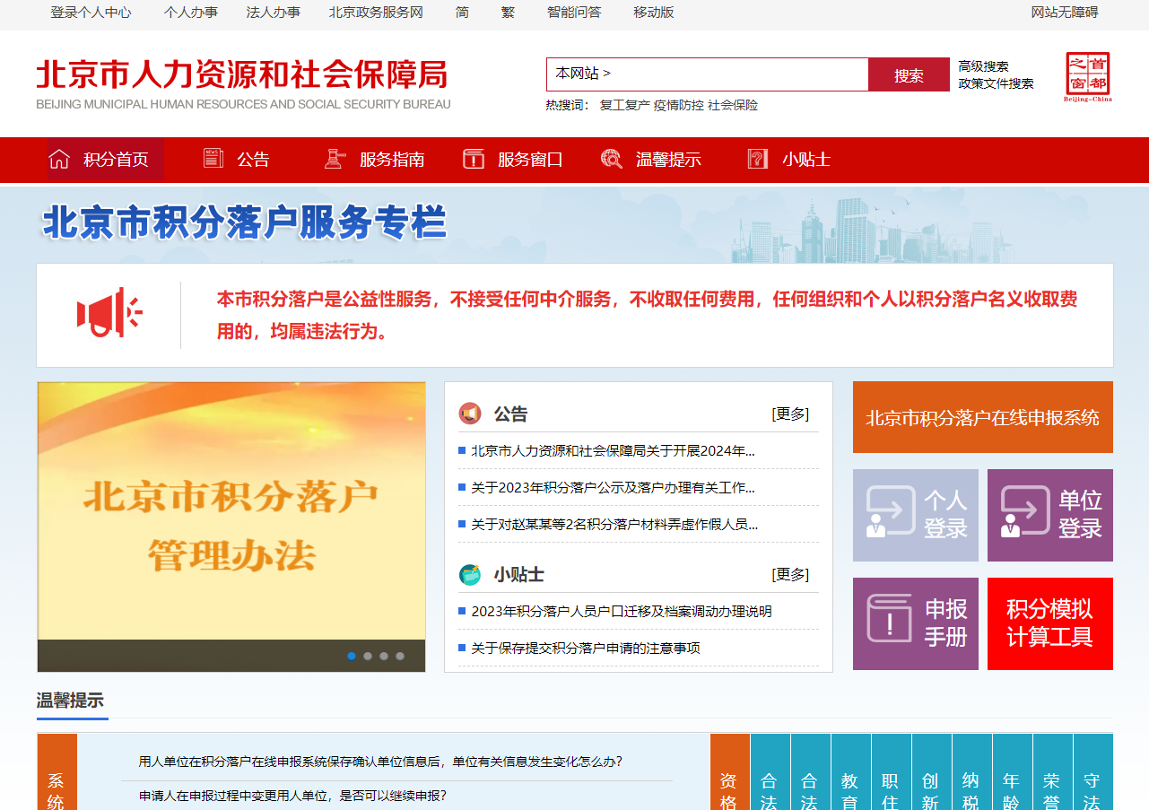Click the round 公告 section icon
Screen dimensions: 1149x810
pyautogui.click(x=470, y=414)
